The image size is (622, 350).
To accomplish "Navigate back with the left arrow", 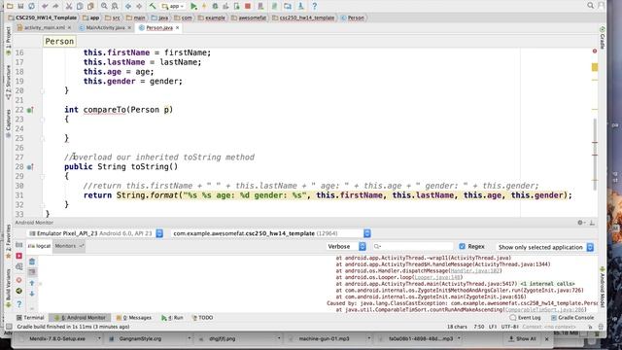I will [x=128, y=6].
